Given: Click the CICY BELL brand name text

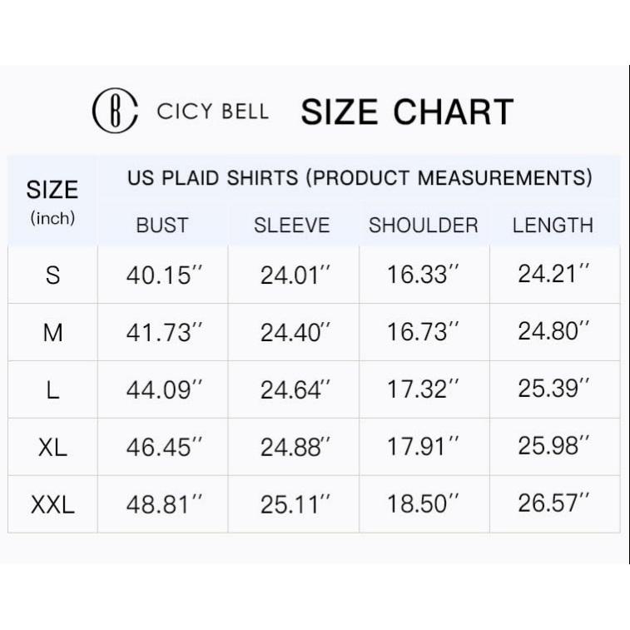Looking at the screenshot, I should coord(212,112).
